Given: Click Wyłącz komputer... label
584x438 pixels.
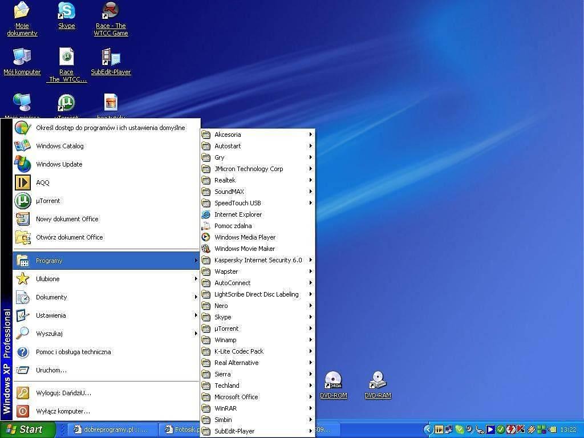Looking at the screenshot, I should click(x=63, y=411).
